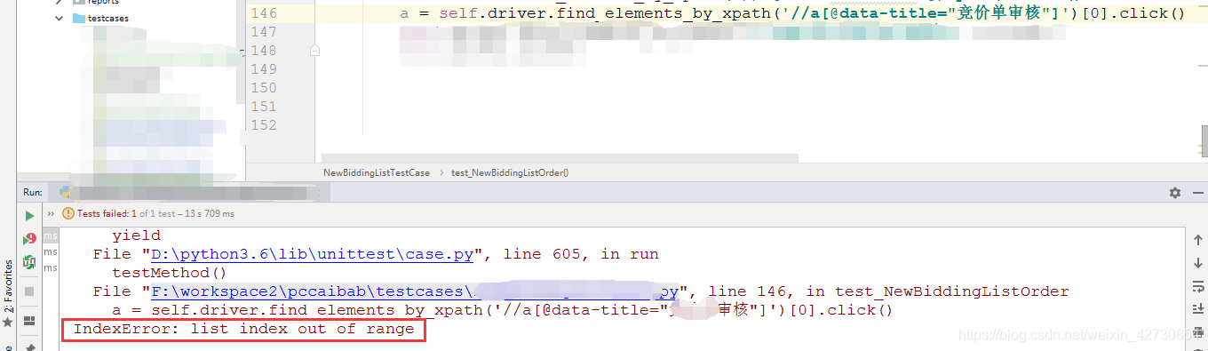Rerun tests with the green Run arrow
This screenshot has height=351, width=1208.
click(29, 215)
